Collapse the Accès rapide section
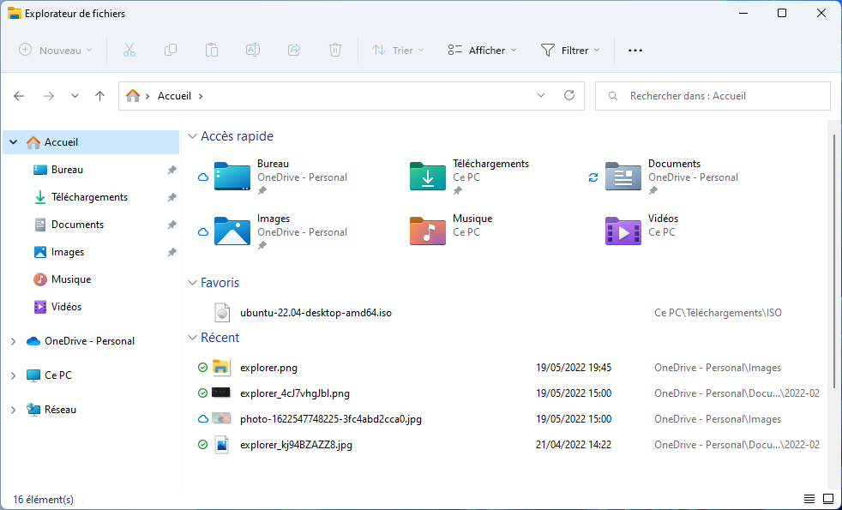Screen dimensions: 842x510 (192, 136)
